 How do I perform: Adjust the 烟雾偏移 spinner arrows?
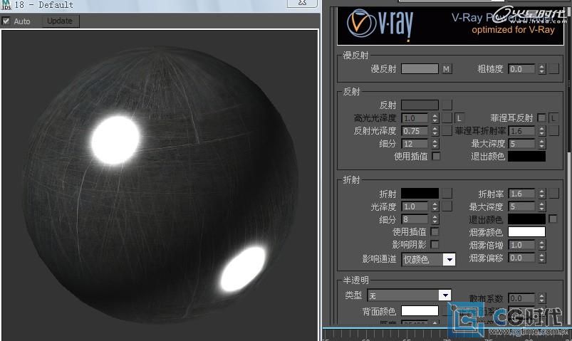[541, 258]
